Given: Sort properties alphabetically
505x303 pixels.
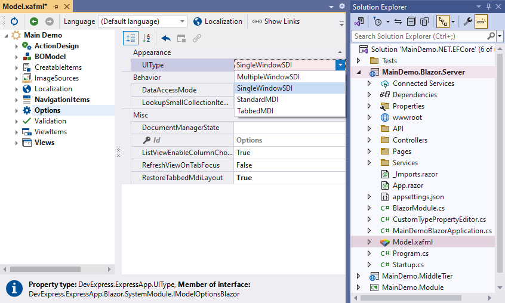Looking at the screenshot, I should (146, 38).
